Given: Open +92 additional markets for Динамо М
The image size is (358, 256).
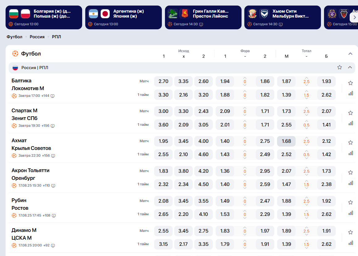Looking at the screenshot, I should (46, 245).
